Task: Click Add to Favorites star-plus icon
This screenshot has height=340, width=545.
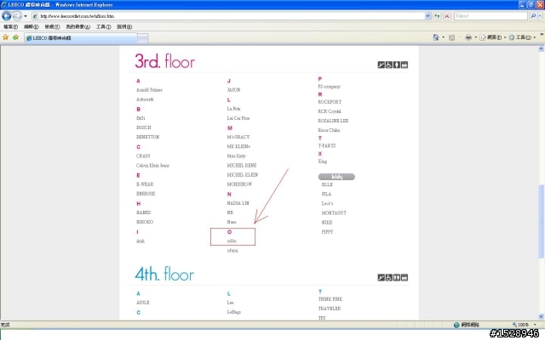Action: [x=15, y=37]
